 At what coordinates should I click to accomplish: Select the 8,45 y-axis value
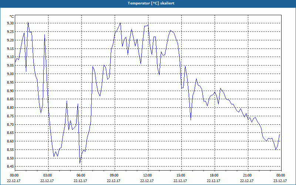[10, 166]
